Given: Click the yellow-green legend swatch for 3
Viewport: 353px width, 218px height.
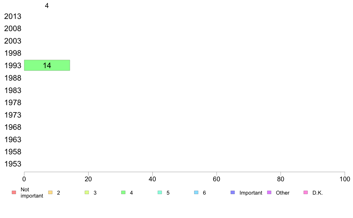Looking at the screenshot, I should tap(87, 193).
